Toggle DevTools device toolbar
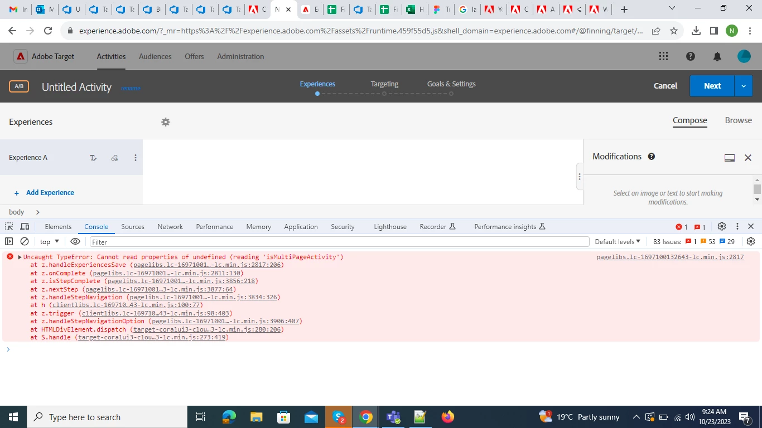This screenshot has height=428, width=762. point(25,226)
